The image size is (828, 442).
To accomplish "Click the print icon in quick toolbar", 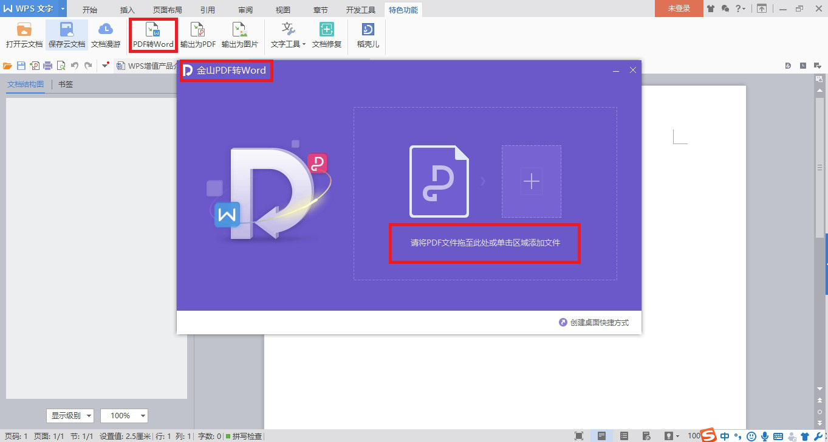I will pos(47,66).
